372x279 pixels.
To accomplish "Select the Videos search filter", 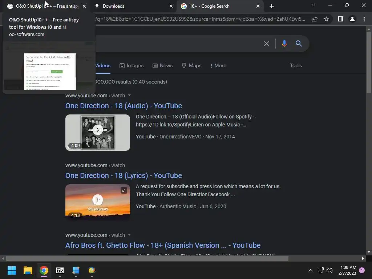I will [103, 66].
